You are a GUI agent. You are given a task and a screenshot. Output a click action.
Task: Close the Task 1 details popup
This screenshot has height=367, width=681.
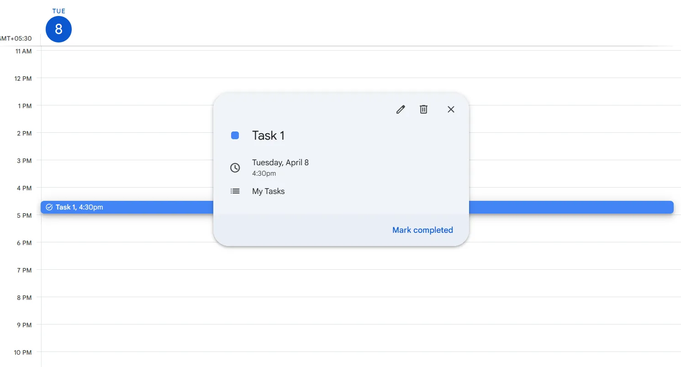click(451, 110)
